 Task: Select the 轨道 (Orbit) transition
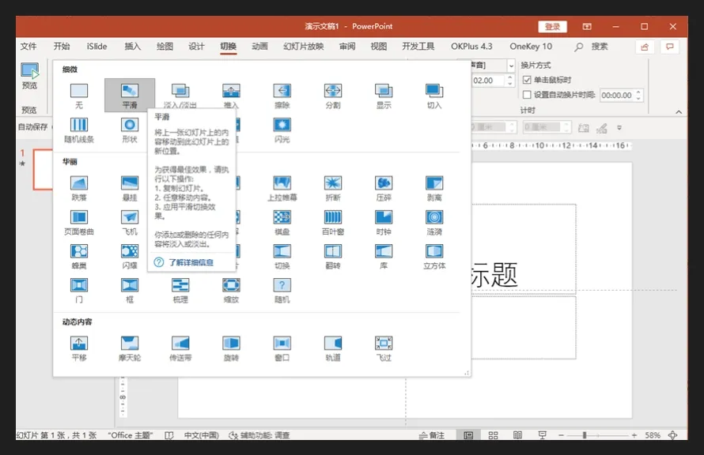[333, 348]
